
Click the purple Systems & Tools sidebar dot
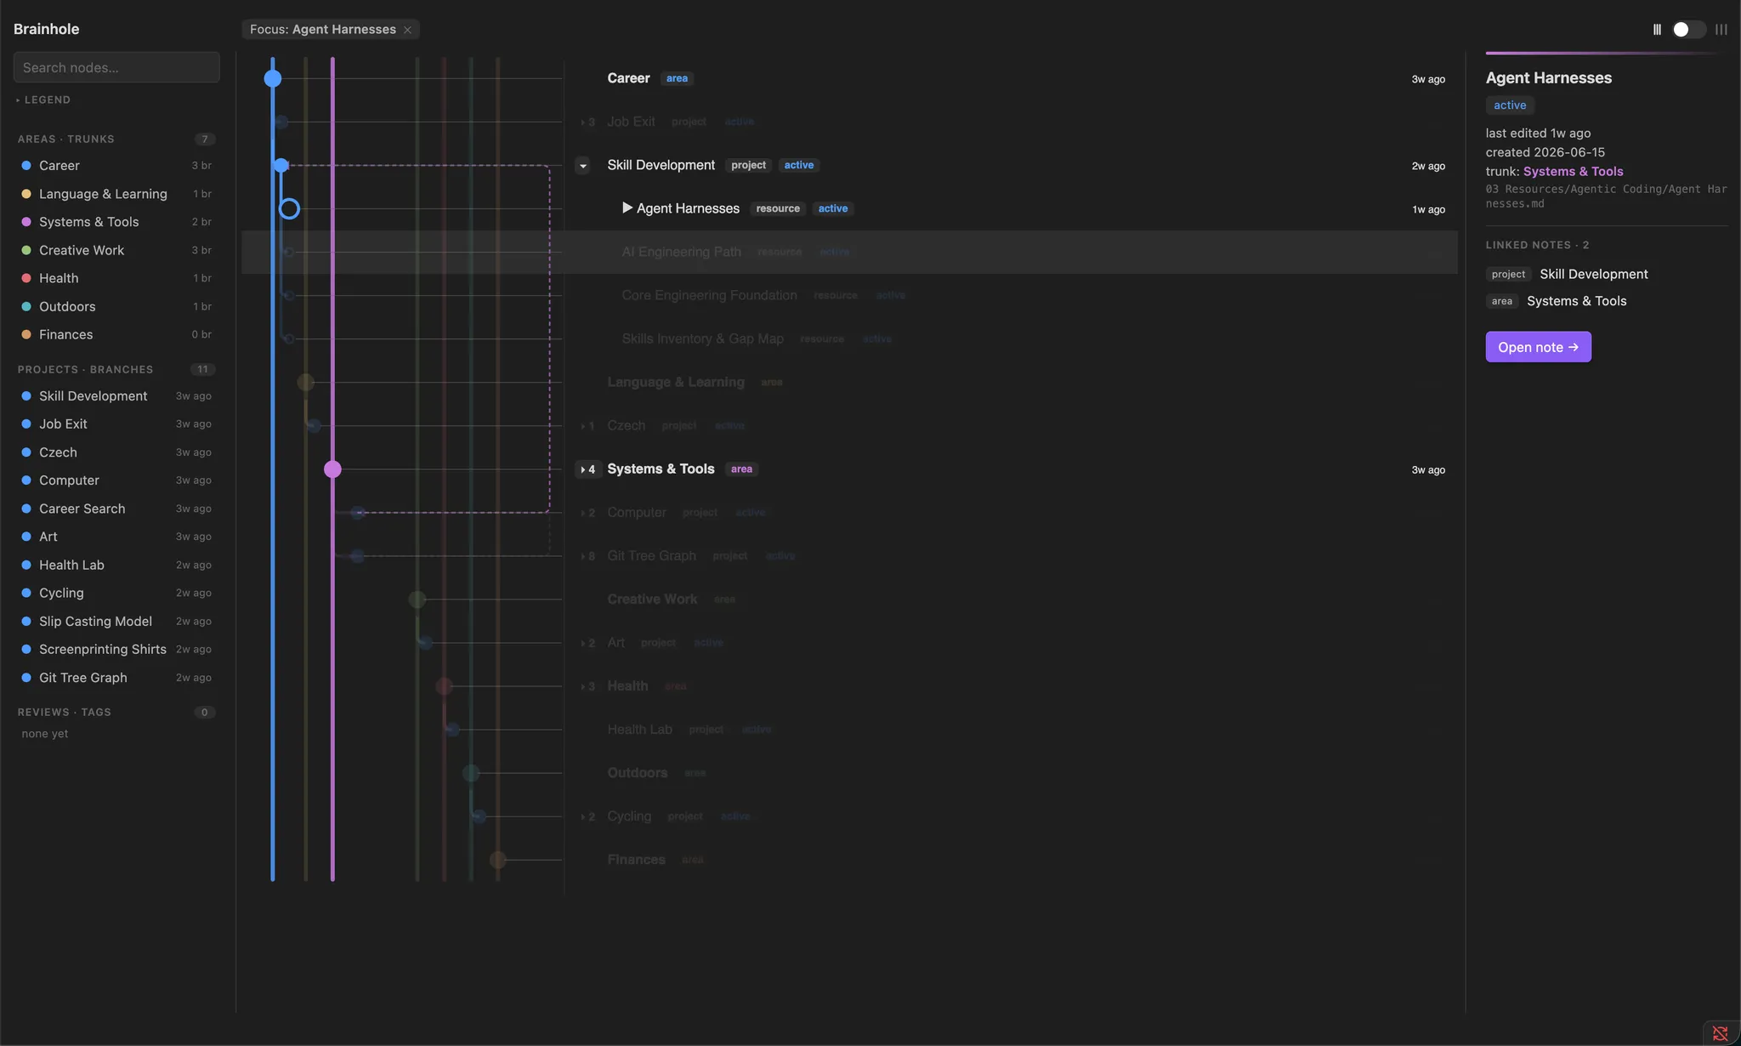point(26,222)
